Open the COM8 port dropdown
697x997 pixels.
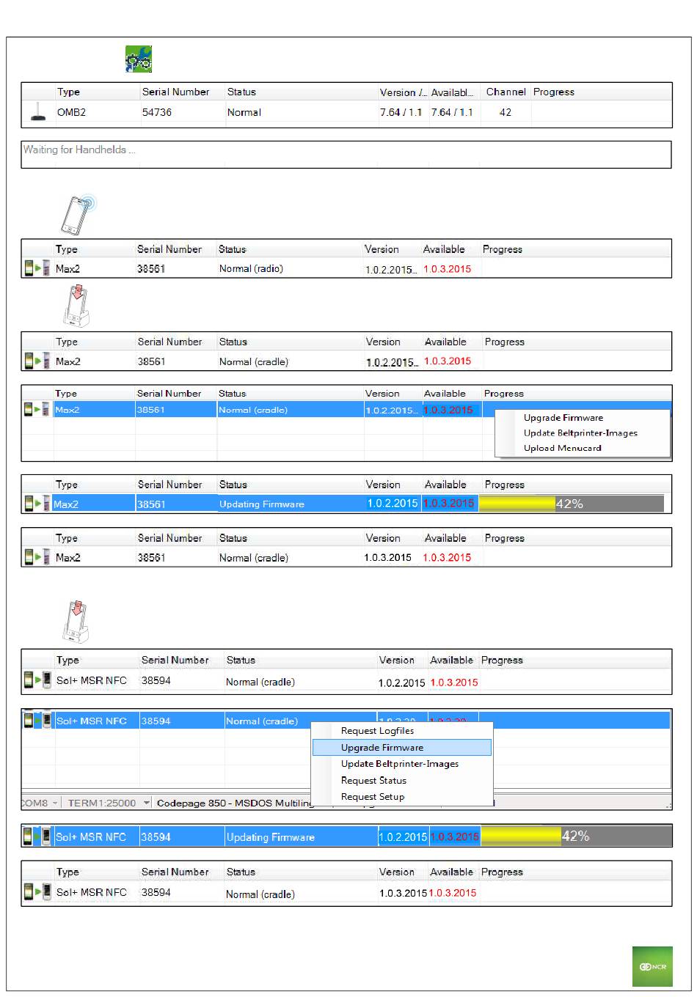pyautogui.click(x=40, y=803)
